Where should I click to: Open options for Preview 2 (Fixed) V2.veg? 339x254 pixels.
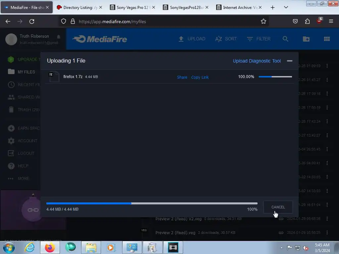pyautogui.click(x=327, y=219)
